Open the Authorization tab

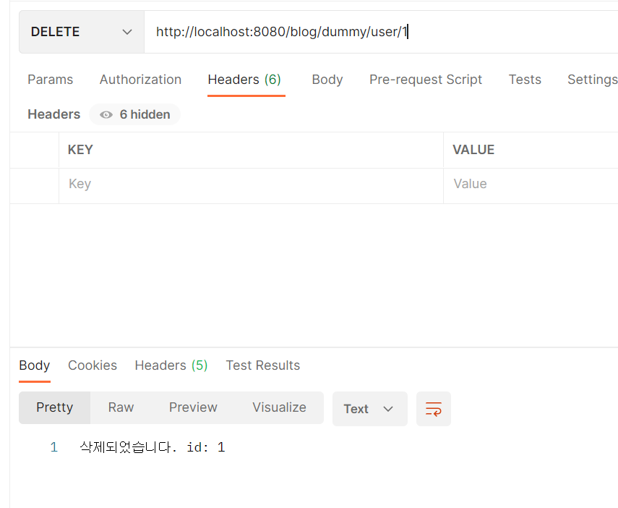click(140, 80)
